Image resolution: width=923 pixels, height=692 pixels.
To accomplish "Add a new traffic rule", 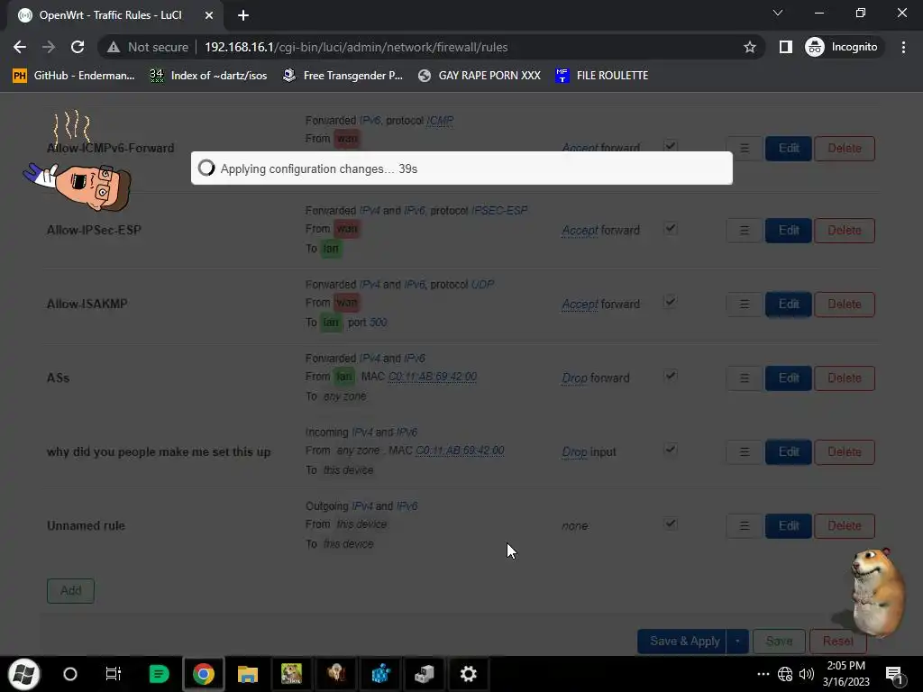I will click(70, 591).
